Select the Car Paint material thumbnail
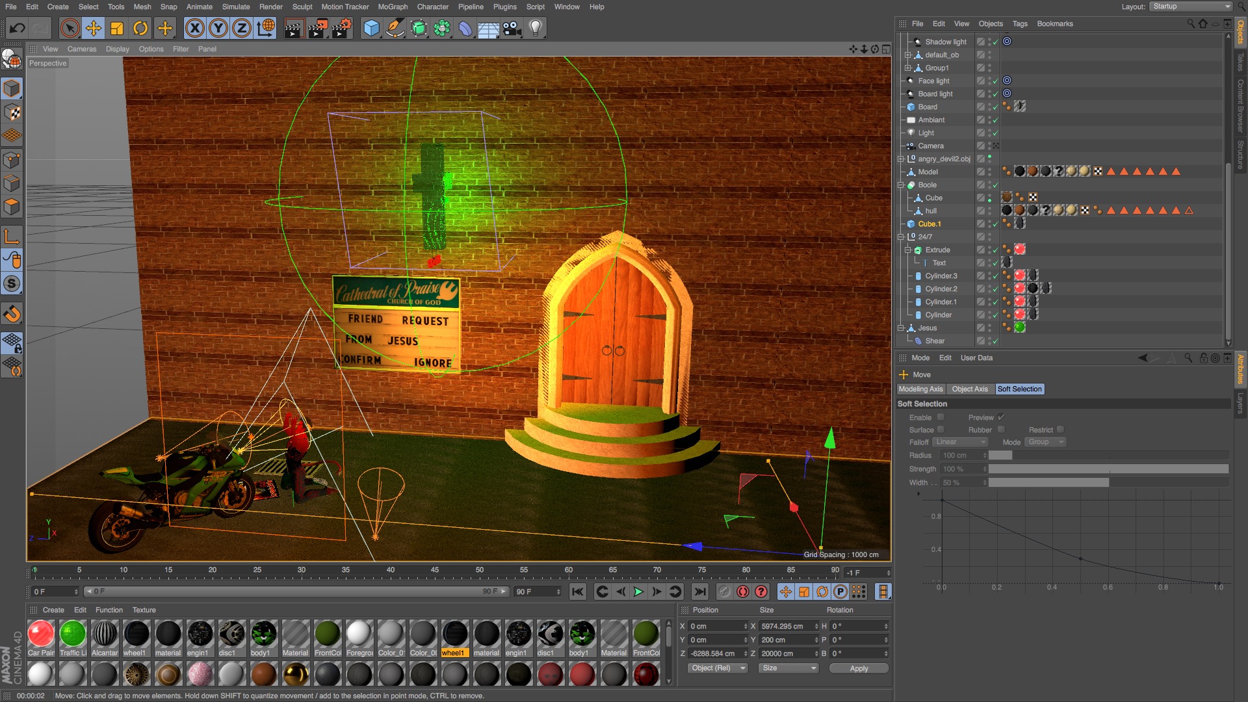Image resolution: width=1248 pixels, height=702 pixels. (x=41, y=634)
